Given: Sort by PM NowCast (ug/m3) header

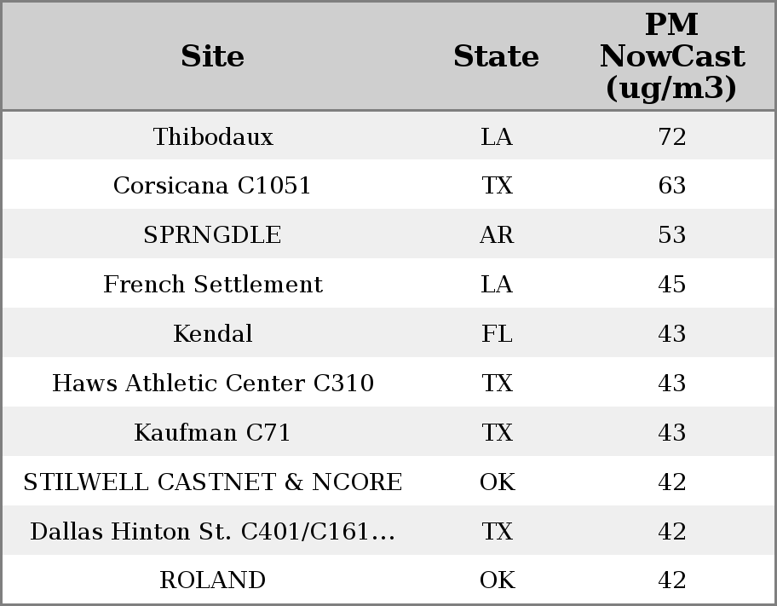Looking at the screenshot, I should click(x=671, y=57).
